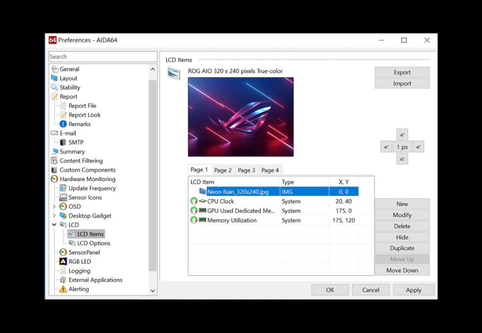The image size is (482, 333).
Task: Switch to the Page 4 tab
Action: point(270,170)
